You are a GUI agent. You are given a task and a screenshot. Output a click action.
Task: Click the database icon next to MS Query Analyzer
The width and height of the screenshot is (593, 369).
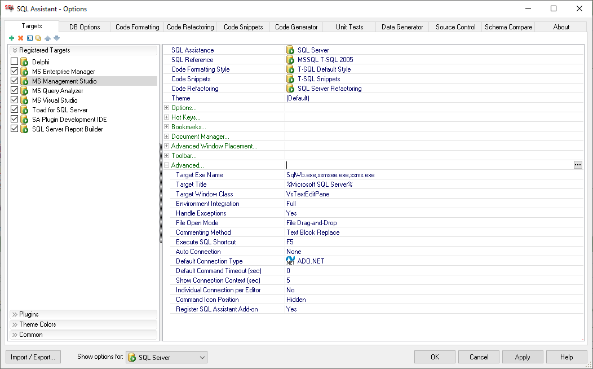click(25, 90)
